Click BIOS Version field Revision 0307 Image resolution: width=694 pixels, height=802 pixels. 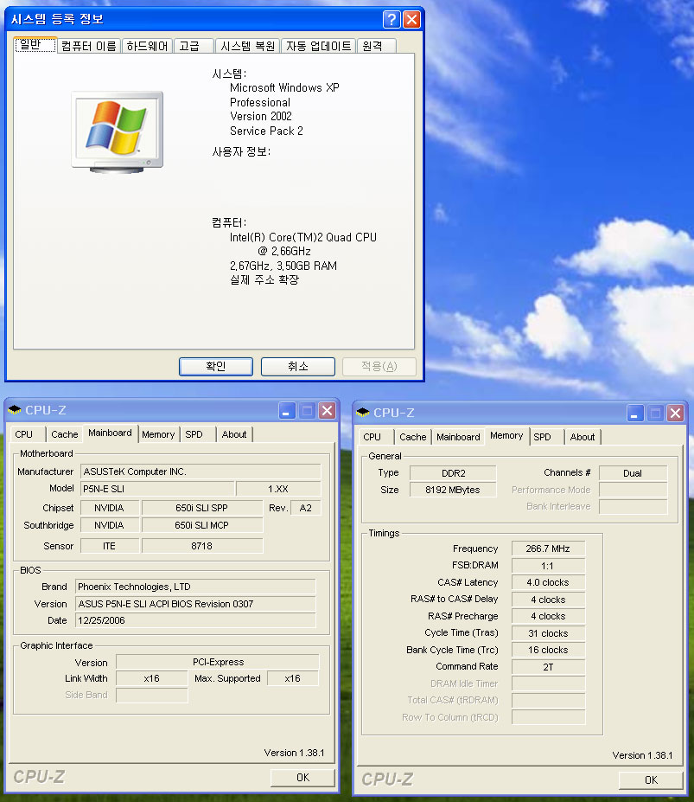[x=195, y=604]
